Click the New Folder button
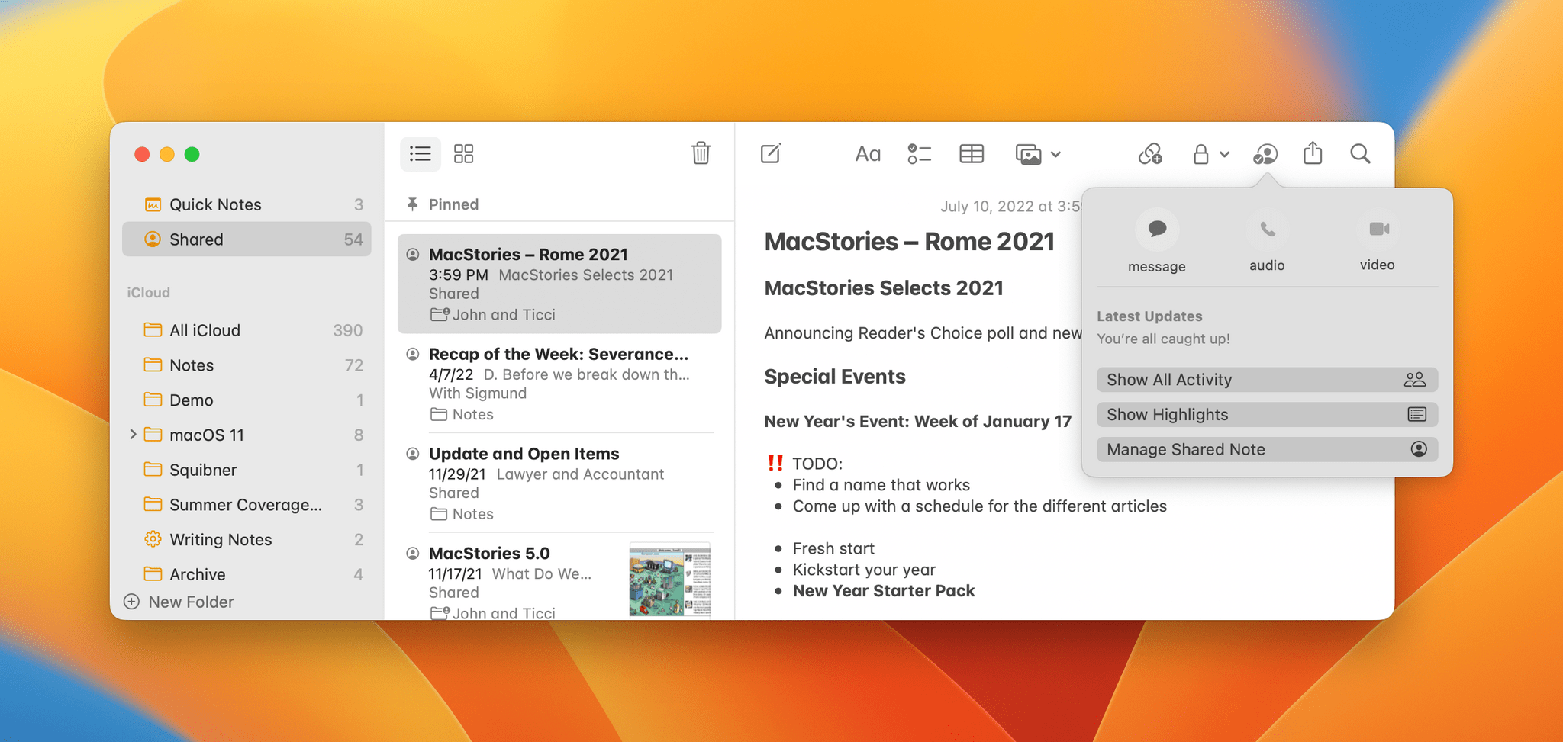This screenshot has height=742, width=1563. click(x=179, y=602)
